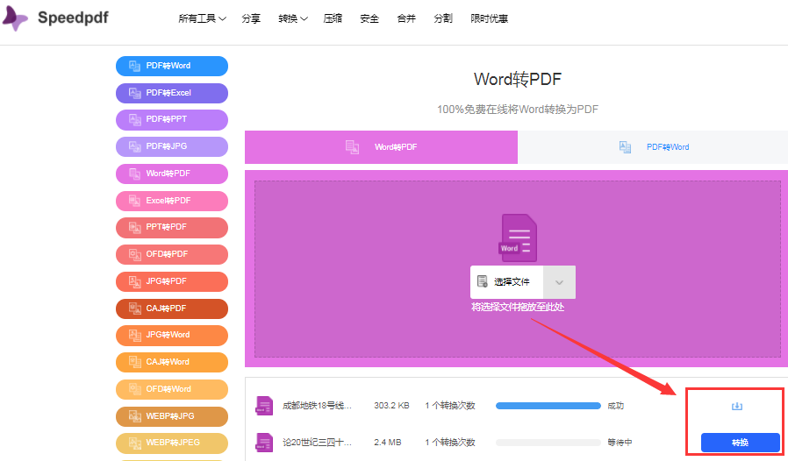The width and height of the screenshot is (788, 461).
Task: Expand the 转换 dropdown in the top navigation
Action: pos(292,18)
